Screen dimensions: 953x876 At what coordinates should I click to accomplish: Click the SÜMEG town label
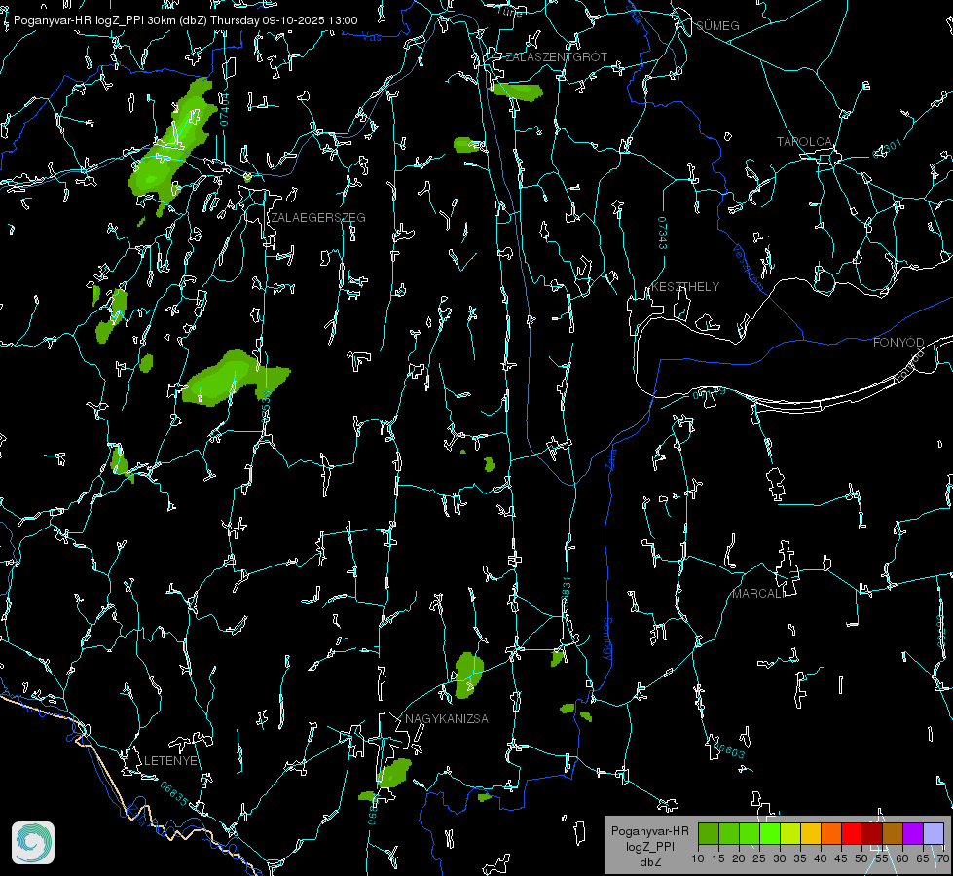coord(717,25)
